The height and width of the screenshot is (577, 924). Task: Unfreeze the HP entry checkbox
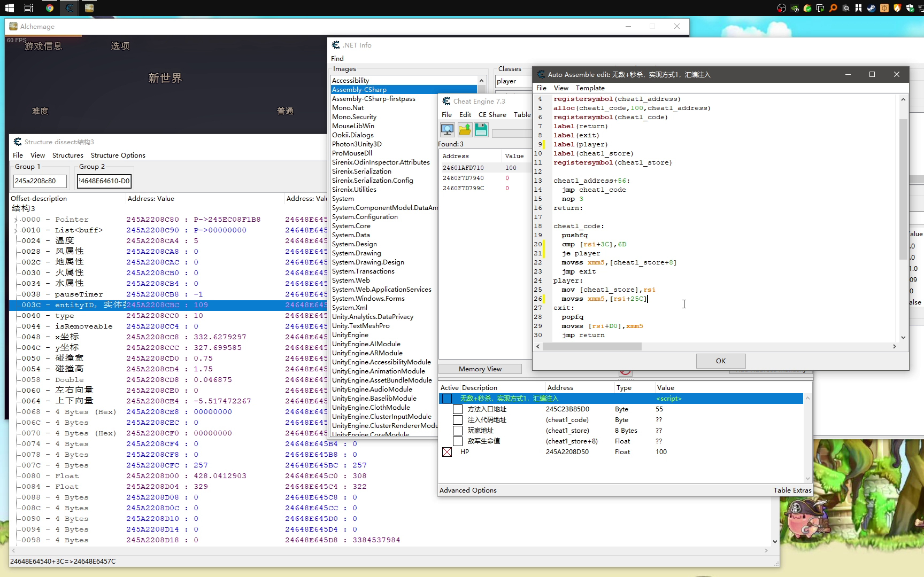[x=447, y=452]
